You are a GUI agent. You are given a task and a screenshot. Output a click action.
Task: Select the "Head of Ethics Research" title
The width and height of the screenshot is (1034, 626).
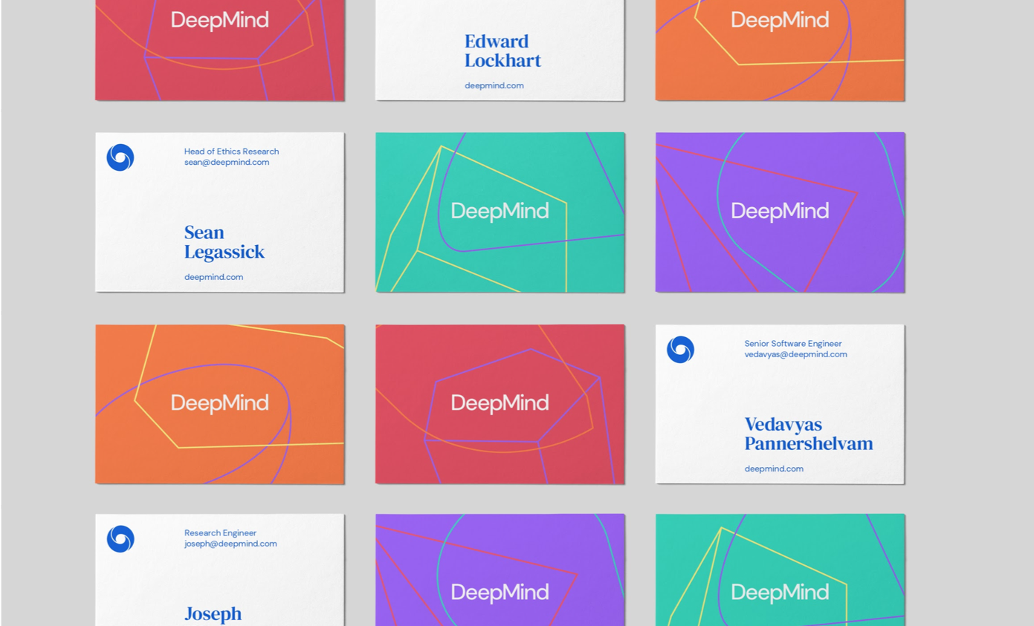231,151
